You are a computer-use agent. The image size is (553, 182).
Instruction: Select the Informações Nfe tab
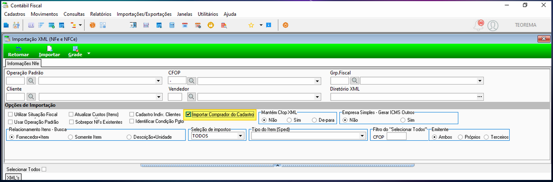[x=23, y=64]
